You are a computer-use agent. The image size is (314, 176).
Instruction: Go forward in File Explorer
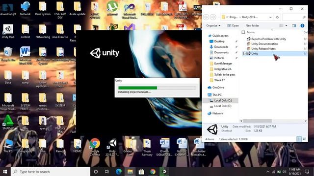(x=213, y=17)
